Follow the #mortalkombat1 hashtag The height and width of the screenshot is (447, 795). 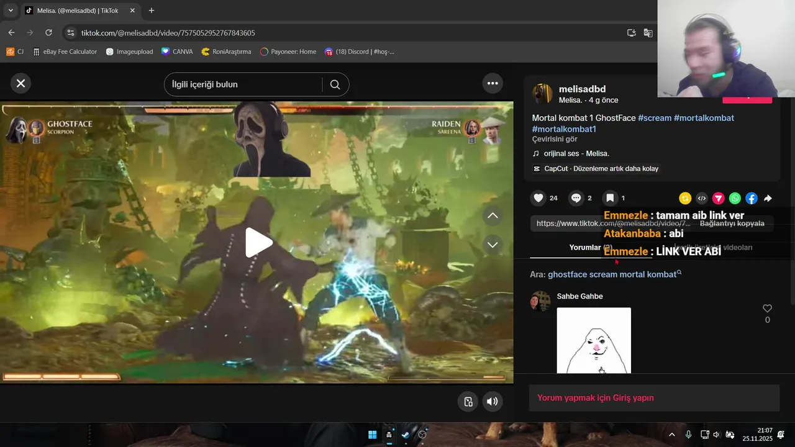point(564,129)
